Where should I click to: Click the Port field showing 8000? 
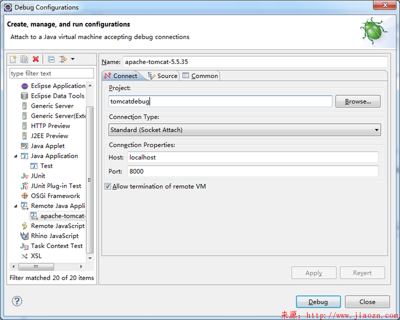pos(253,171)
